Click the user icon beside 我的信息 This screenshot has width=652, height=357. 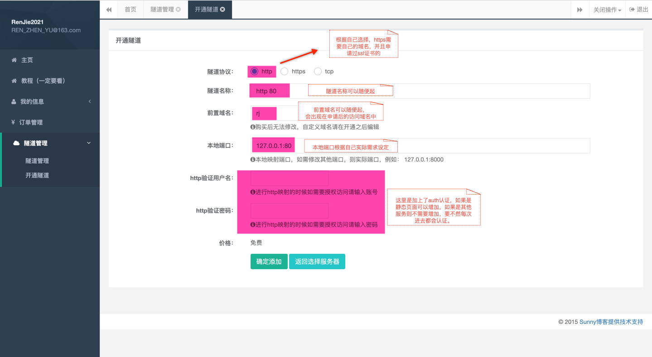14,102
